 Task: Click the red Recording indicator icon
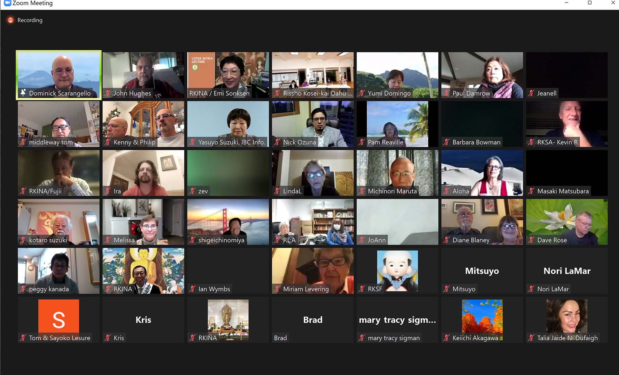pyautogui.click(x=11, y=20)
